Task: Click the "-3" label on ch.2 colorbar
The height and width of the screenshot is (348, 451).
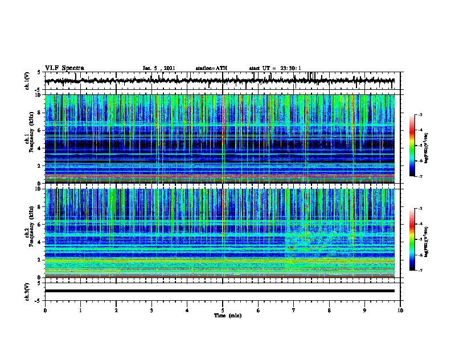Action: pos(420,209)
